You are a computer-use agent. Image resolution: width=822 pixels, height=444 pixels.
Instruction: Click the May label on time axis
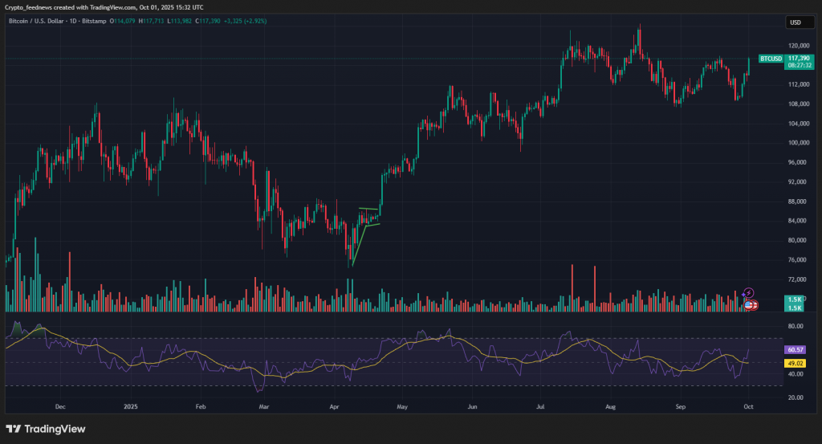coord(402,408)
